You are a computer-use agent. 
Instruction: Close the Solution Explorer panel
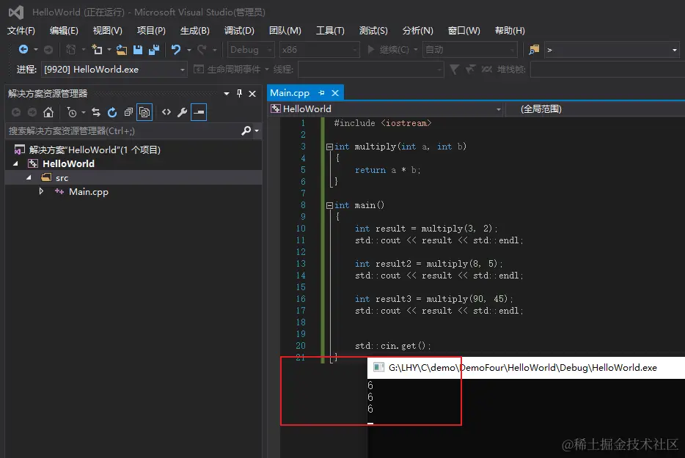(252, 94)
